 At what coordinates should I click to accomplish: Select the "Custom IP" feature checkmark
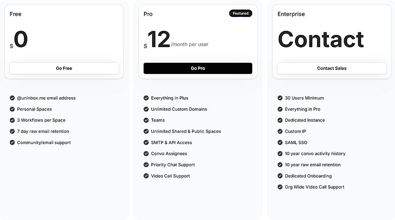(x=279, y=131)
